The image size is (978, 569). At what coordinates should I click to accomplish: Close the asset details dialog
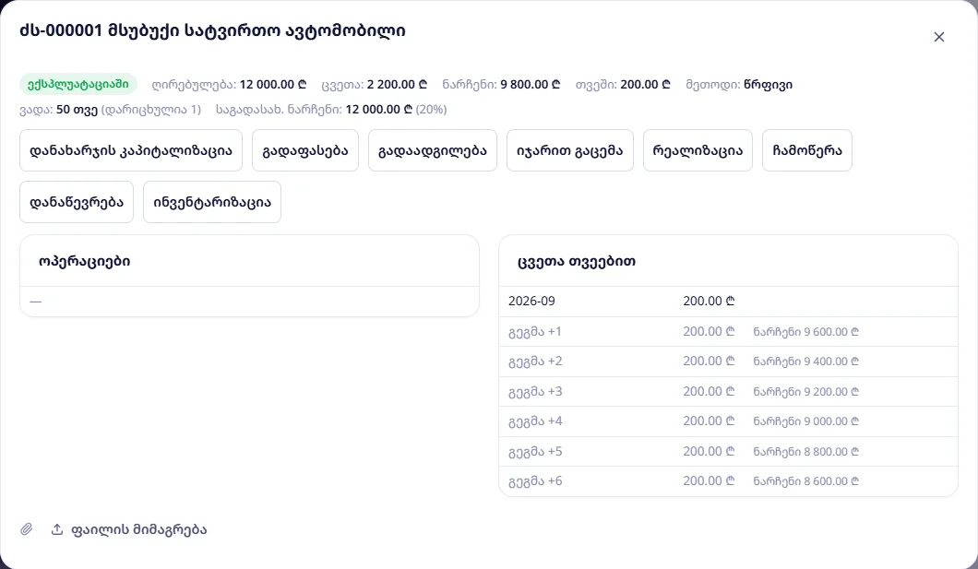coord(938,37)
